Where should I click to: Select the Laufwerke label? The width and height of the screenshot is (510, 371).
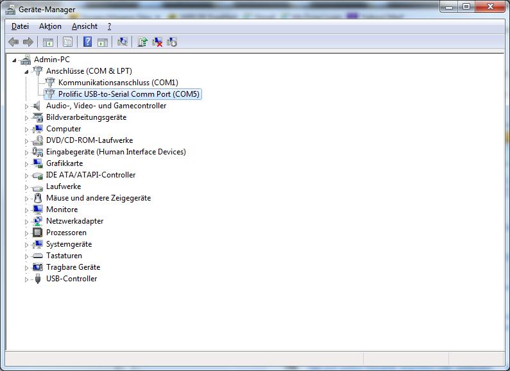coord(64,186)
